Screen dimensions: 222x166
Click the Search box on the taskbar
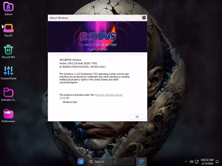coord(111,162)
